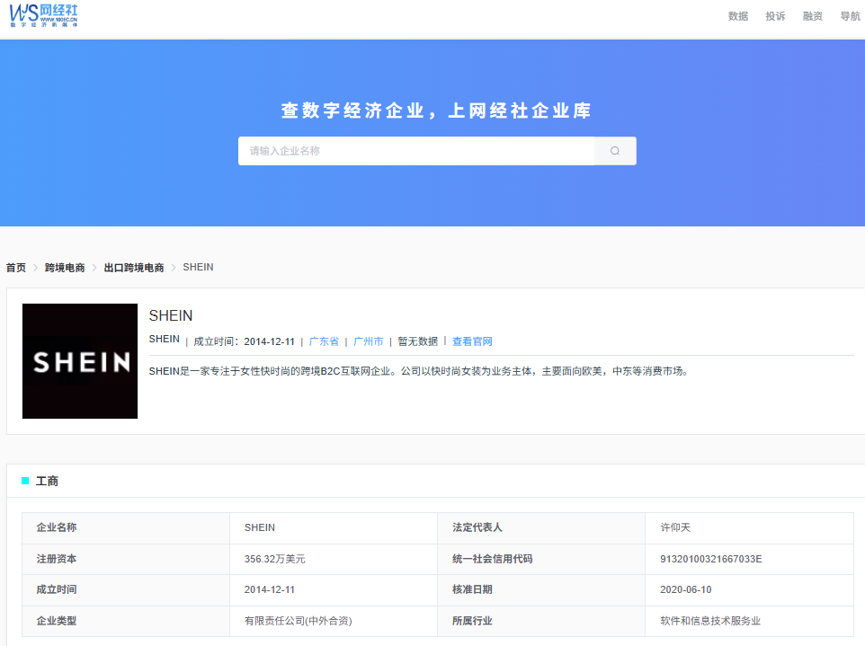Select the 注册资本 label cell
The height and width of the screenshot is (646, 865).
coord(126,560)
